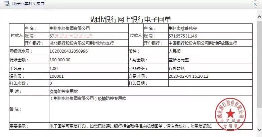262x137 pixels.
Task: Select the payer name 荆州水务集团有限公司
Action: [x=70, y=28]
